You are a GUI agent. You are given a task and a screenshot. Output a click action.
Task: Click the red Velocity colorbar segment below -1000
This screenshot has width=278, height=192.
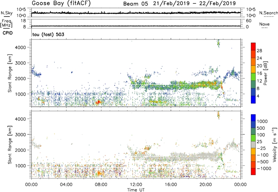[253, 172]
